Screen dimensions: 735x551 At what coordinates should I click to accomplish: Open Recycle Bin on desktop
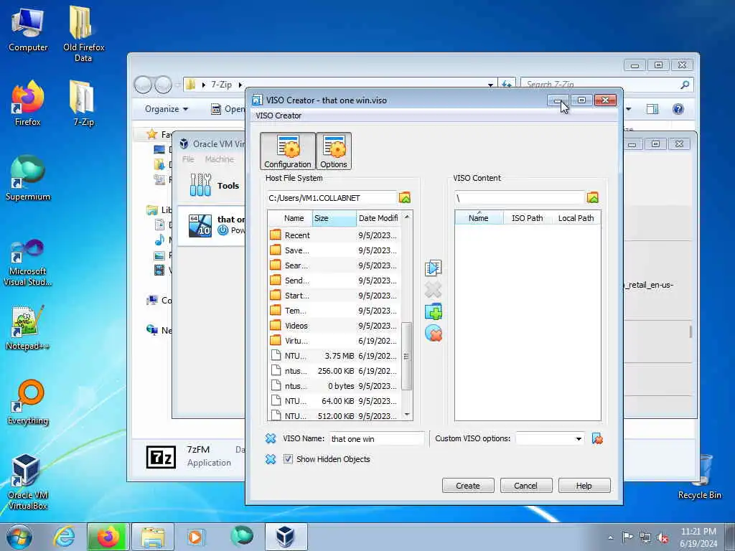click(x=699, y=477)
